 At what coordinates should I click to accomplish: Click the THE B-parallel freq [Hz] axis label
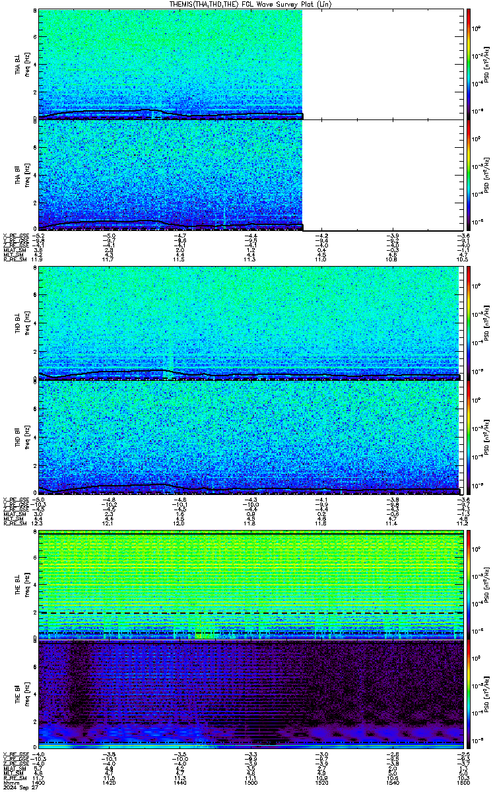click(x=29, y=695)
